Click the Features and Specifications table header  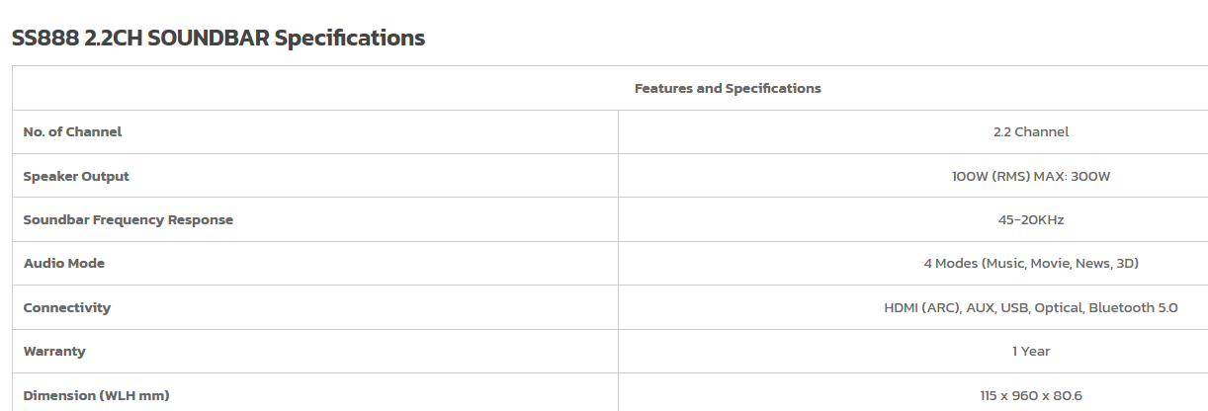728,89
